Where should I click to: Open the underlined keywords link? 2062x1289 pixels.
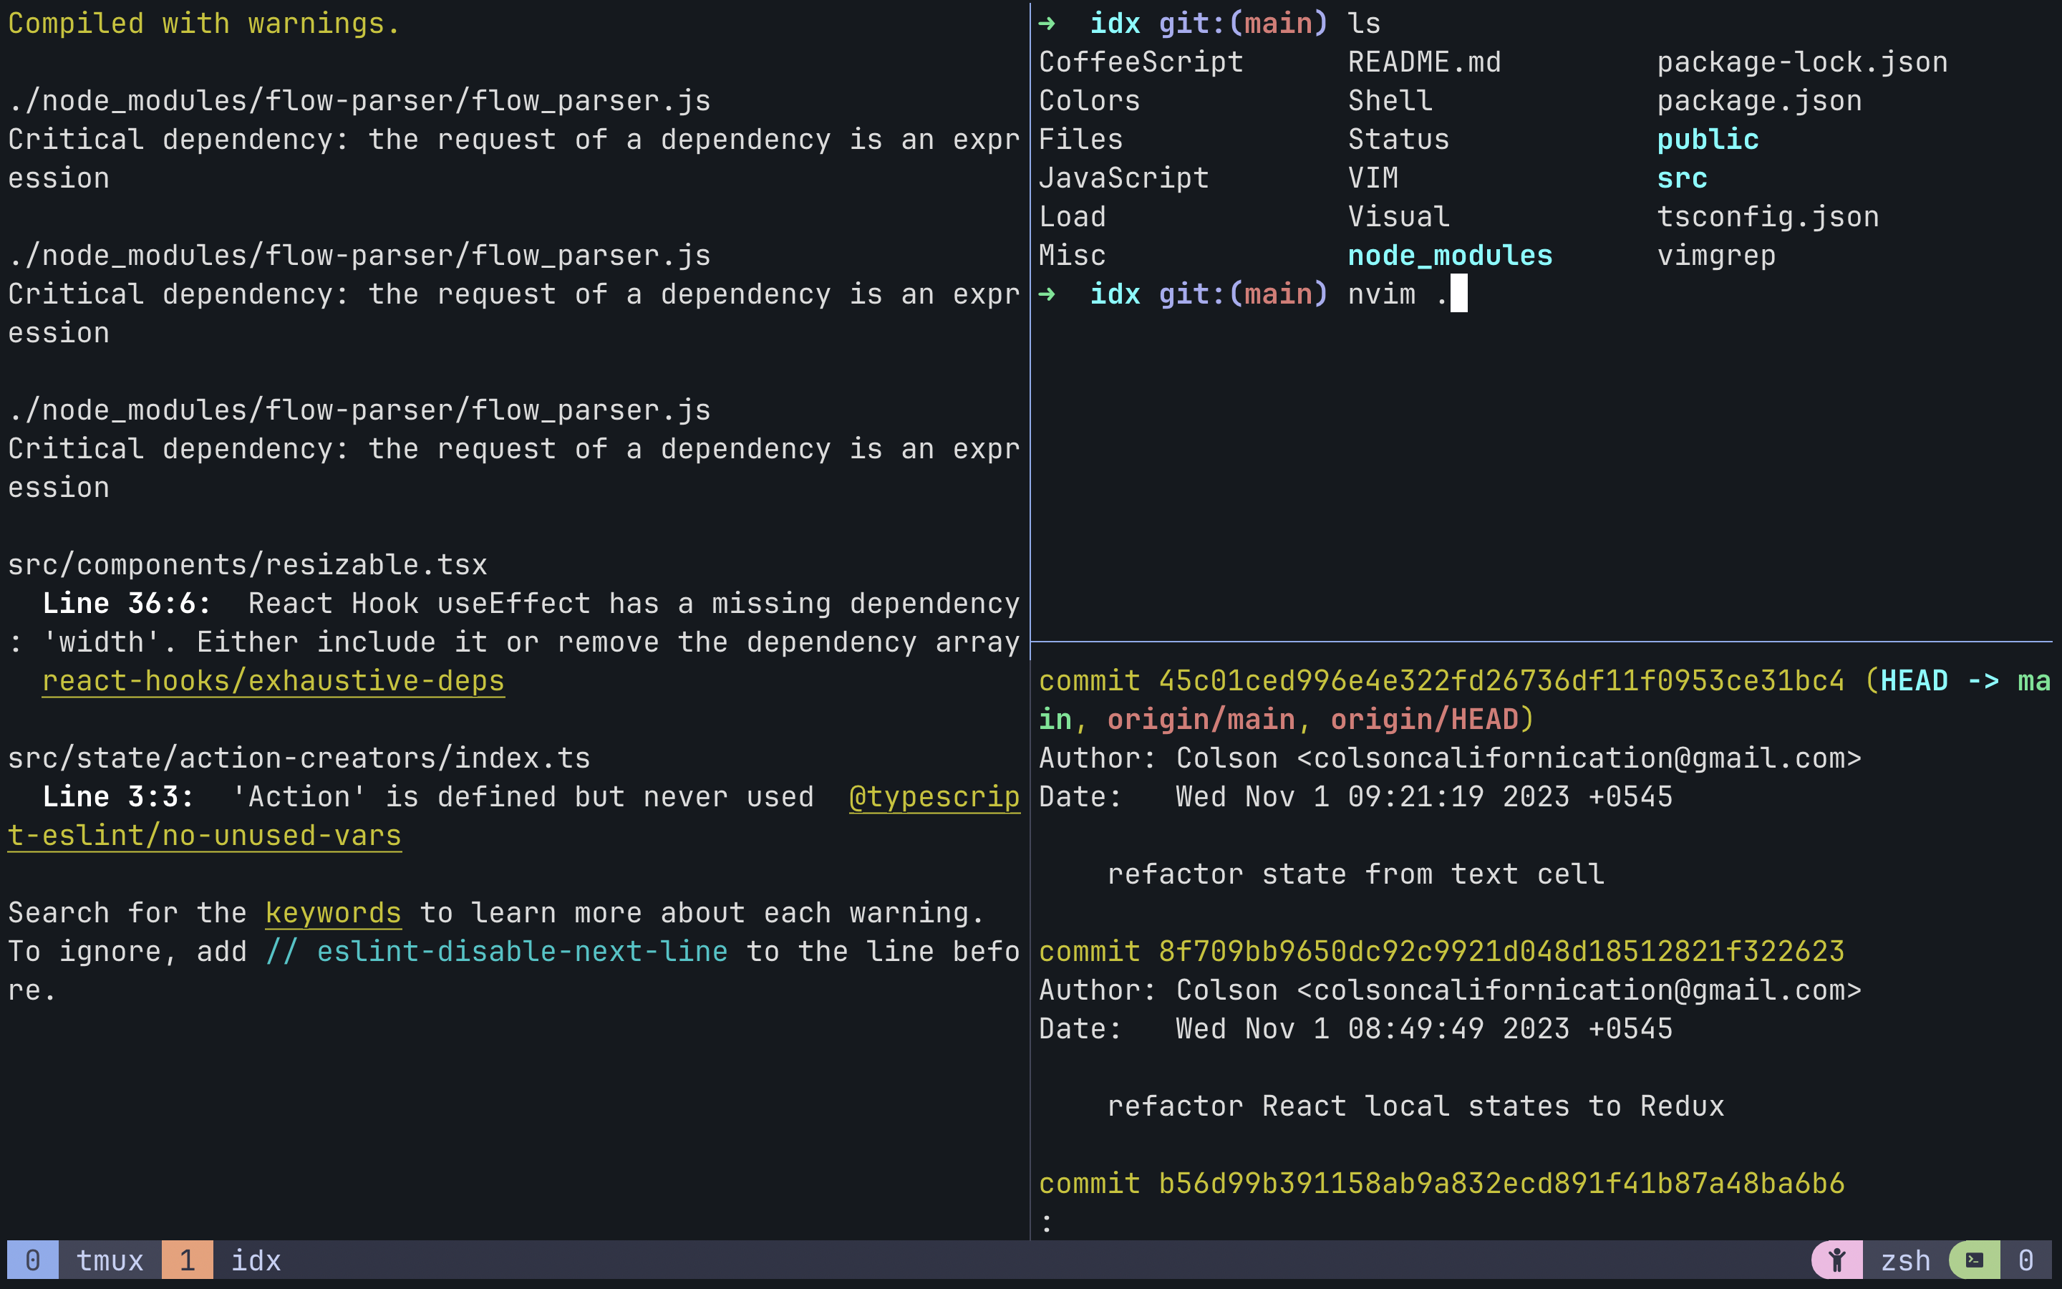tap(333, 912)
